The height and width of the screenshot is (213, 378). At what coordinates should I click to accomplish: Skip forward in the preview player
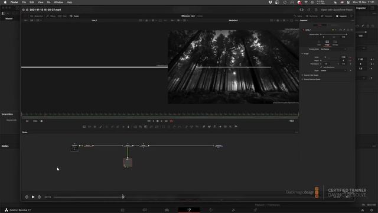[x=40, y=197]
